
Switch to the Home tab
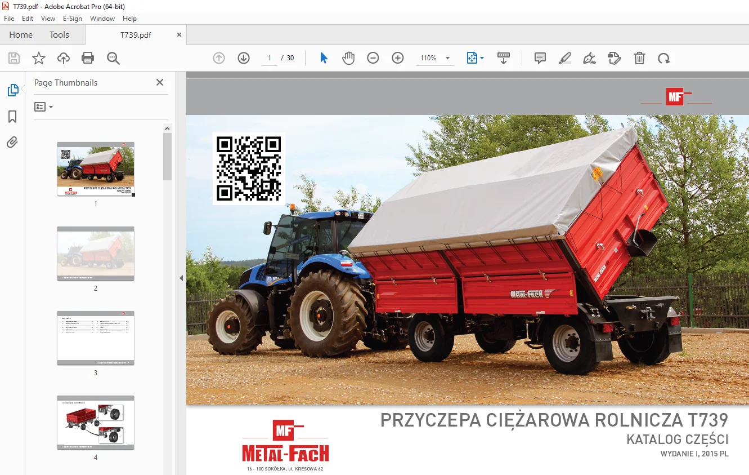pyautogui.click(x=21, y=35)
